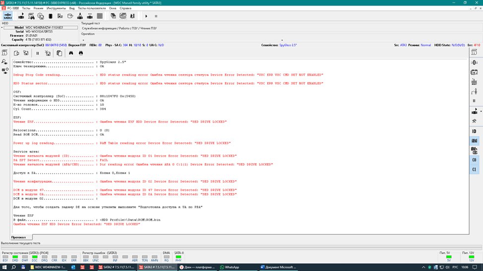Viewport: 483px width, 271px height.
Task: Click the error code 4F10
Action: click(x=477, y=45)
